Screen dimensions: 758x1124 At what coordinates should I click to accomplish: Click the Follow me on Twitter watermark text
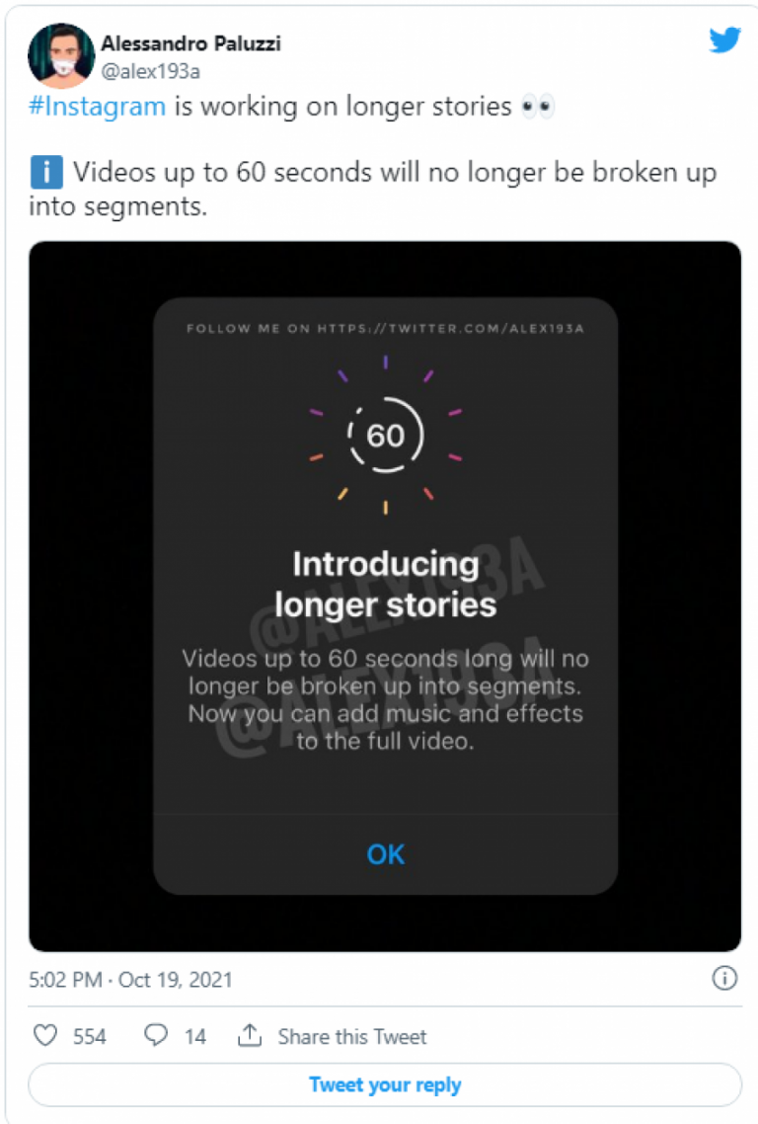click(x=386, y=328)
